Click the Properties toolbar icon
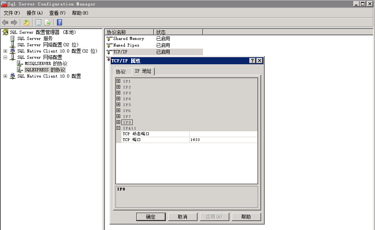The width and height of the screenshot is (375, 230). 38,22
